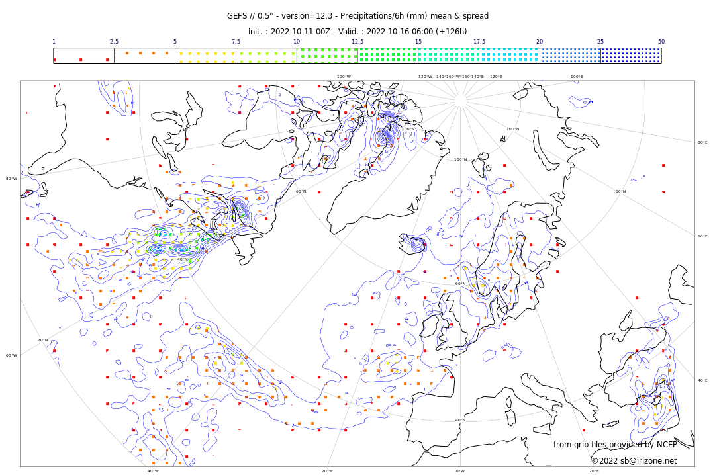Select the 20°E label on bottom axis
The height and width of the screenshot is (475, 715).
tap(594, 471)
